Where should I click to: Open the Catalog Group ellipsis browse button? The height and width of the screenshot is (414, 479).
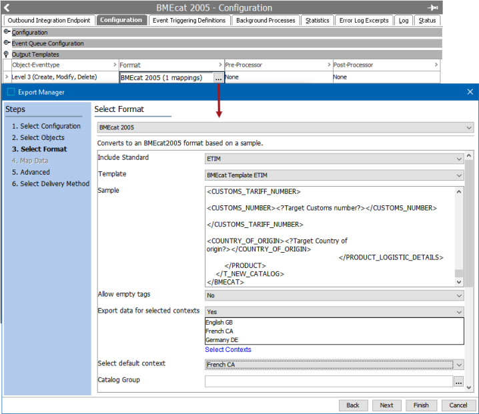pos(458,381)
